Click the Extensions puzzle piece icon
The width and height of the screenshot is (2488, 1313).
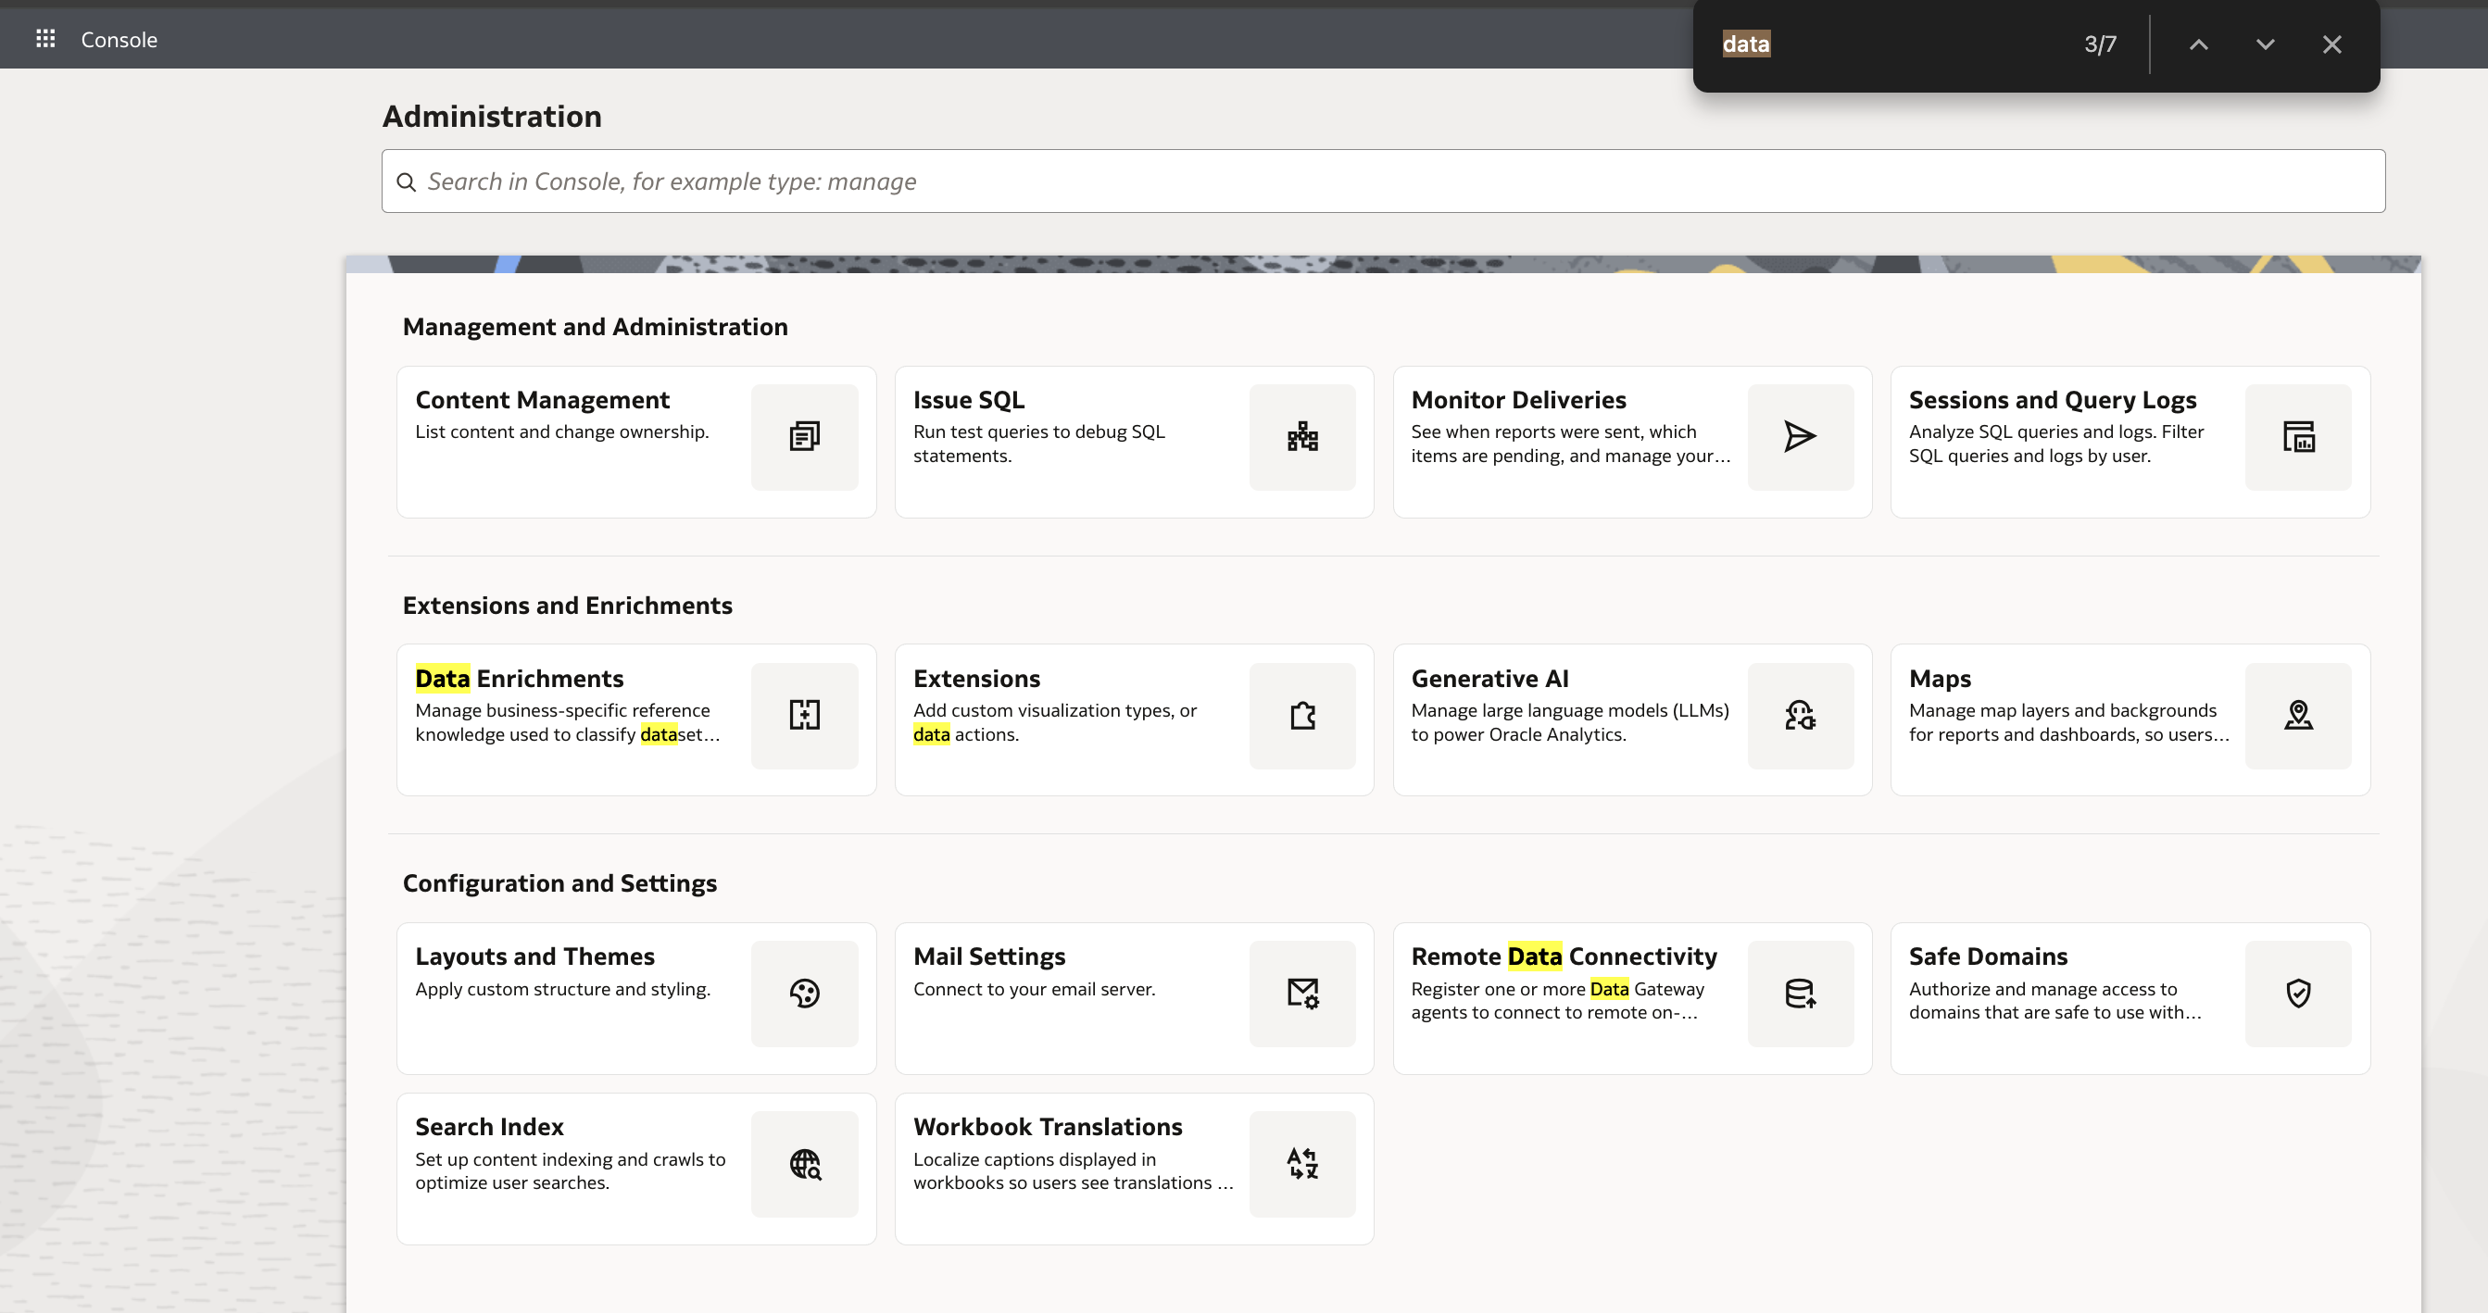pyautogui.click(x=1302, y=715)
